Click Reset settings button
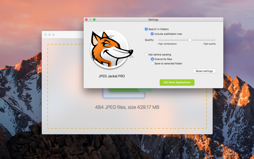 [x=204, y=71]
